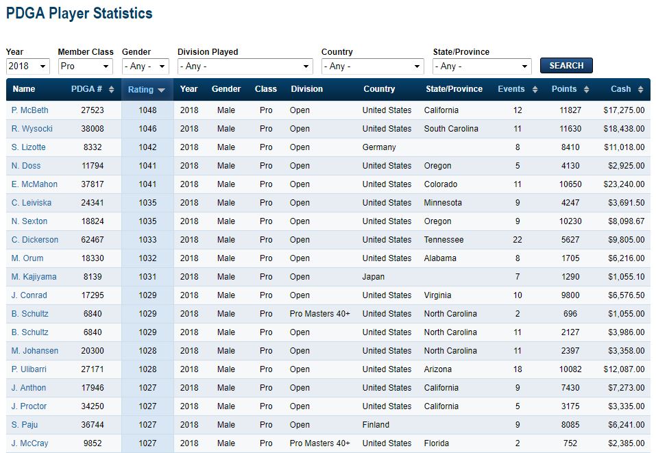Expand the State/Province dropdown

pos(482,66)
